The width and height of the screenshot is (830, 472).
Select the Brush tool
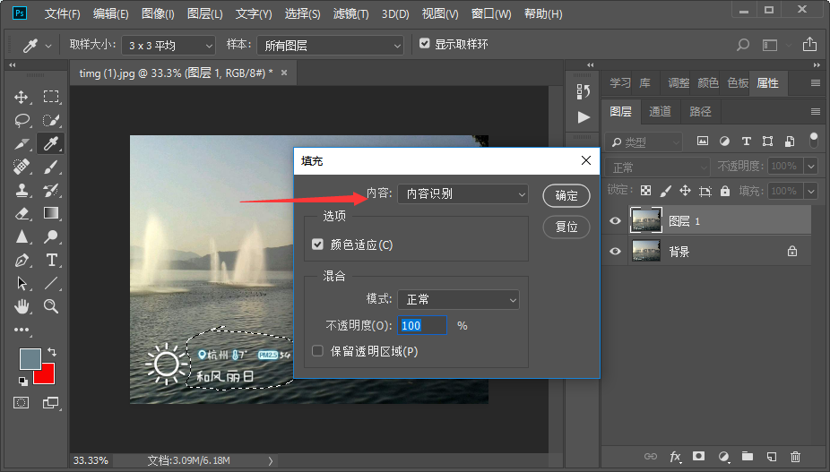51,167
